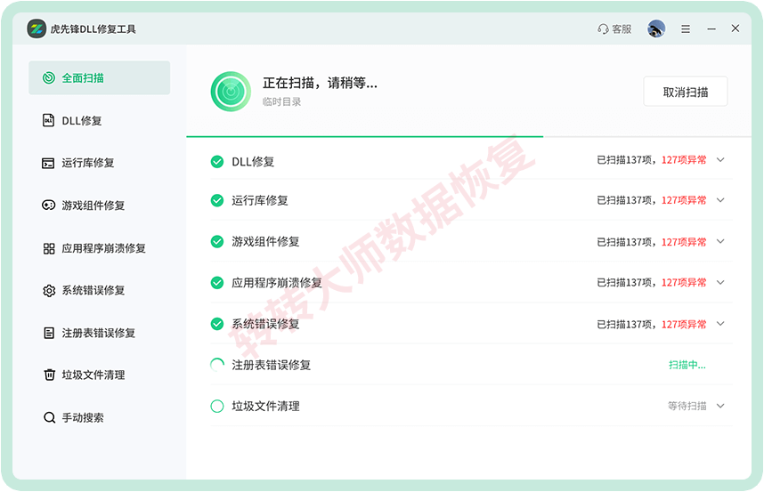Click 127项异常 in the DLL修复 row
This screenshot has height=492, width=764.
point(684,160)
